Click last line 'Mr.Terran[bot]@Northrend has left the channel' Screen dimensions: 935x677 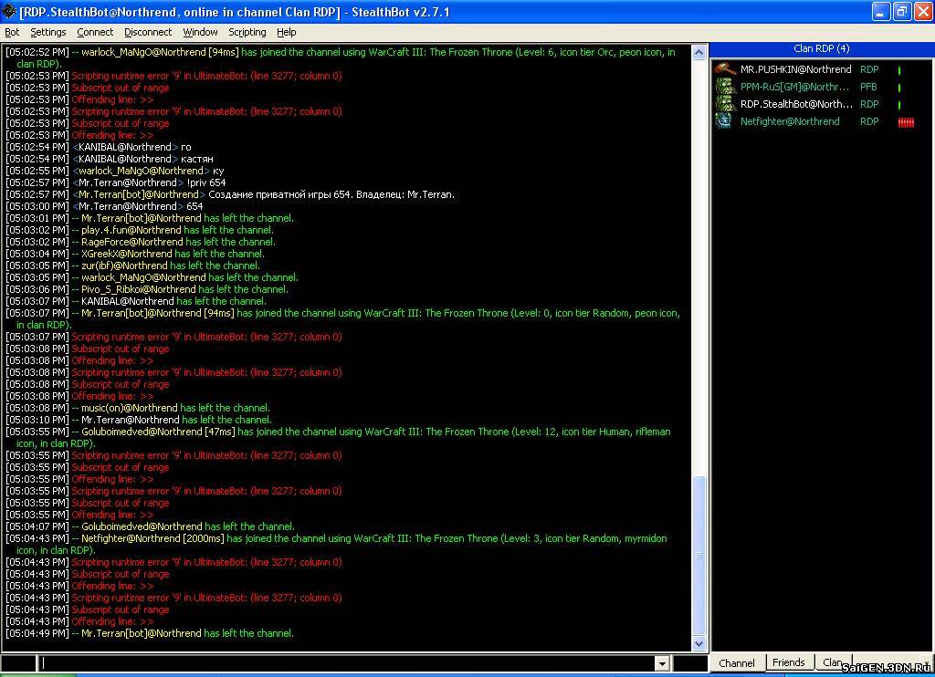coord(150,633)
